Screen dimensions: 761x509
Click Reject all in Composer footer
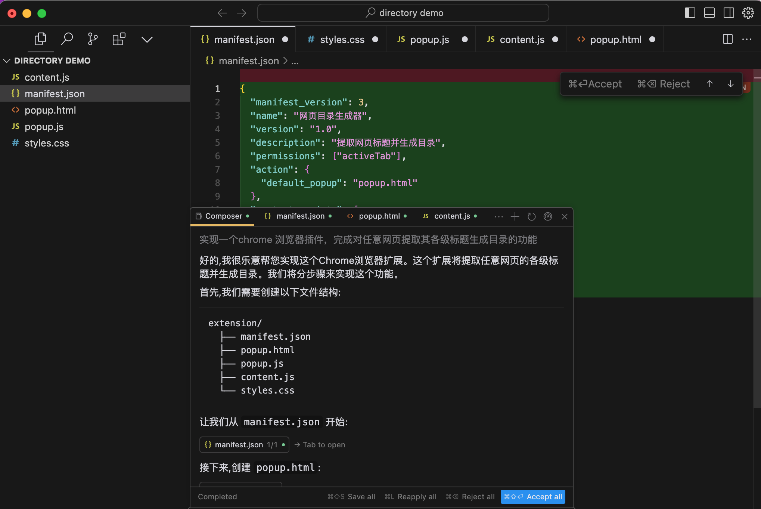(470, 497)
